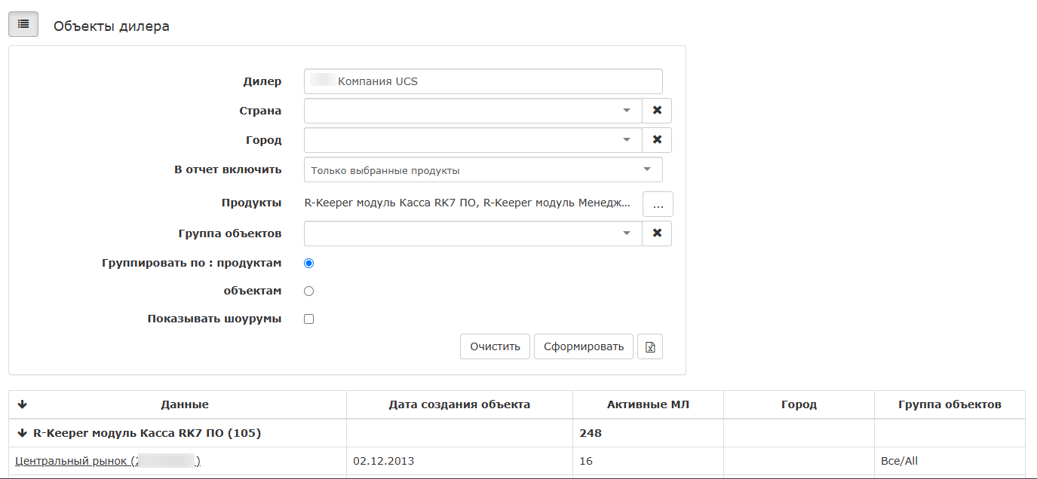Click the sort arrow in table header
Screen dimensions: 1037x479
pos(22,405)
